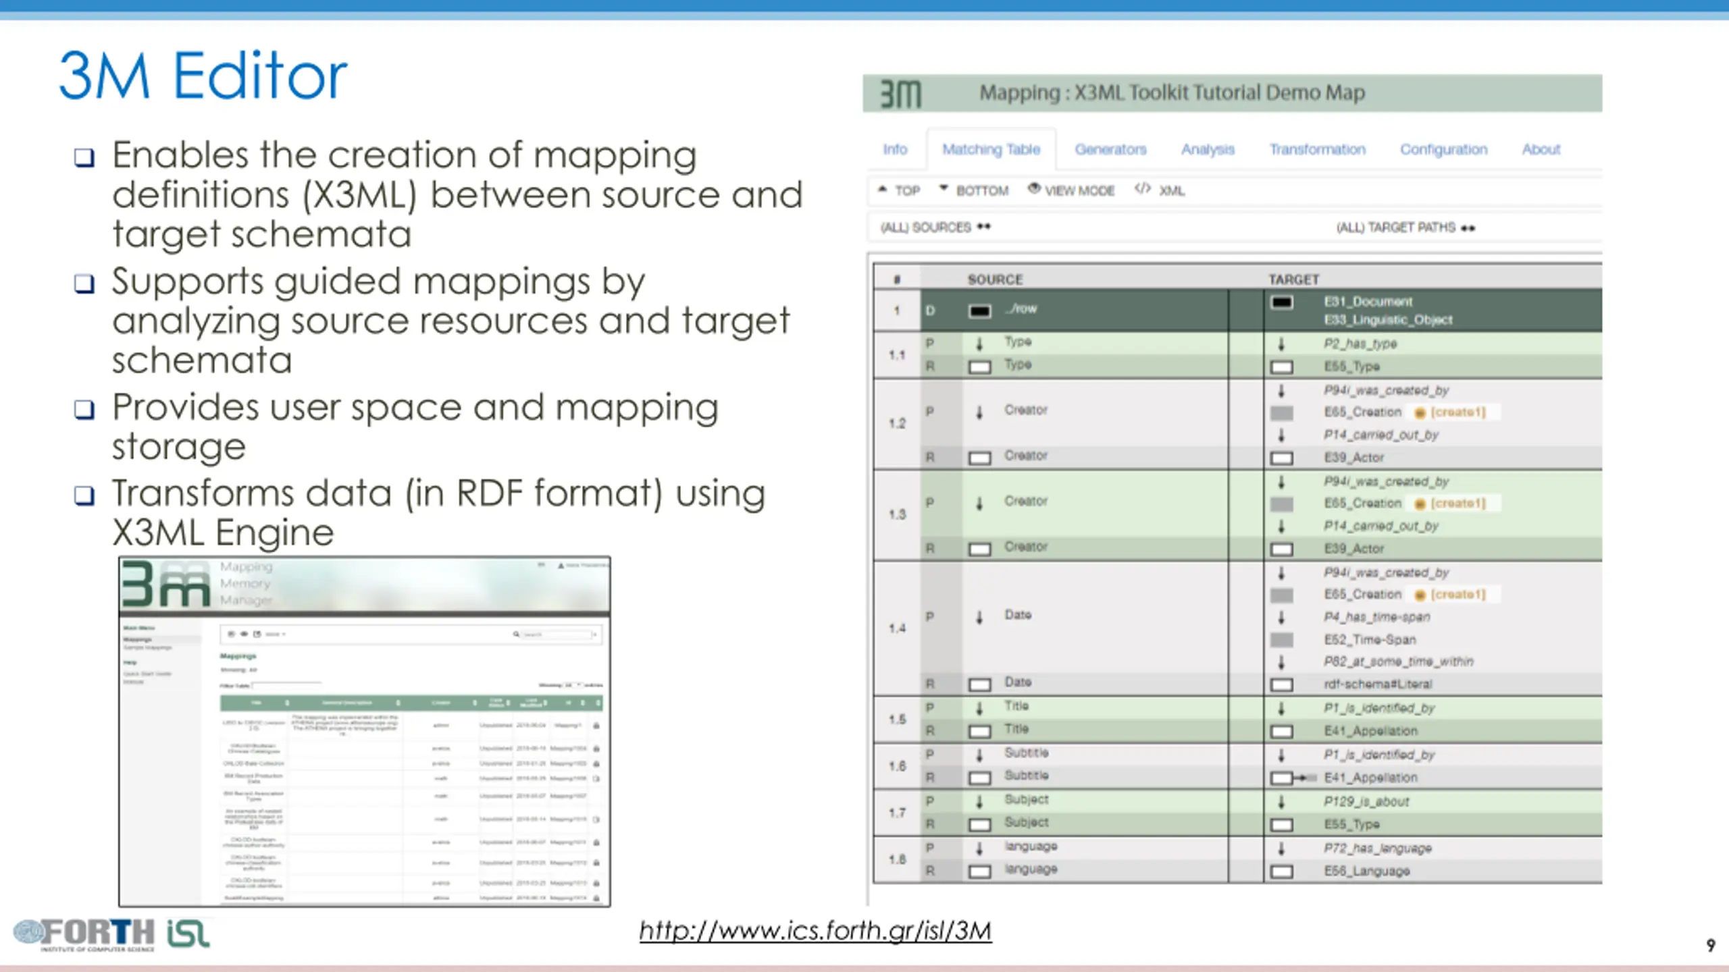Screen dimensions: 1729x972
Task: Open the XML code view
Action: coord(1160,190)
